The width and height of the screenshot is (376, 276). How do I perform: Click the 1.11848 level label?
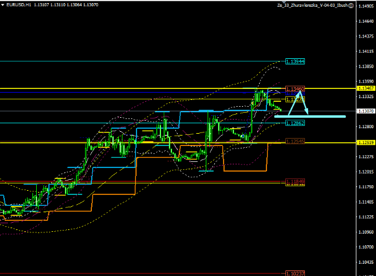coord(295,182)
